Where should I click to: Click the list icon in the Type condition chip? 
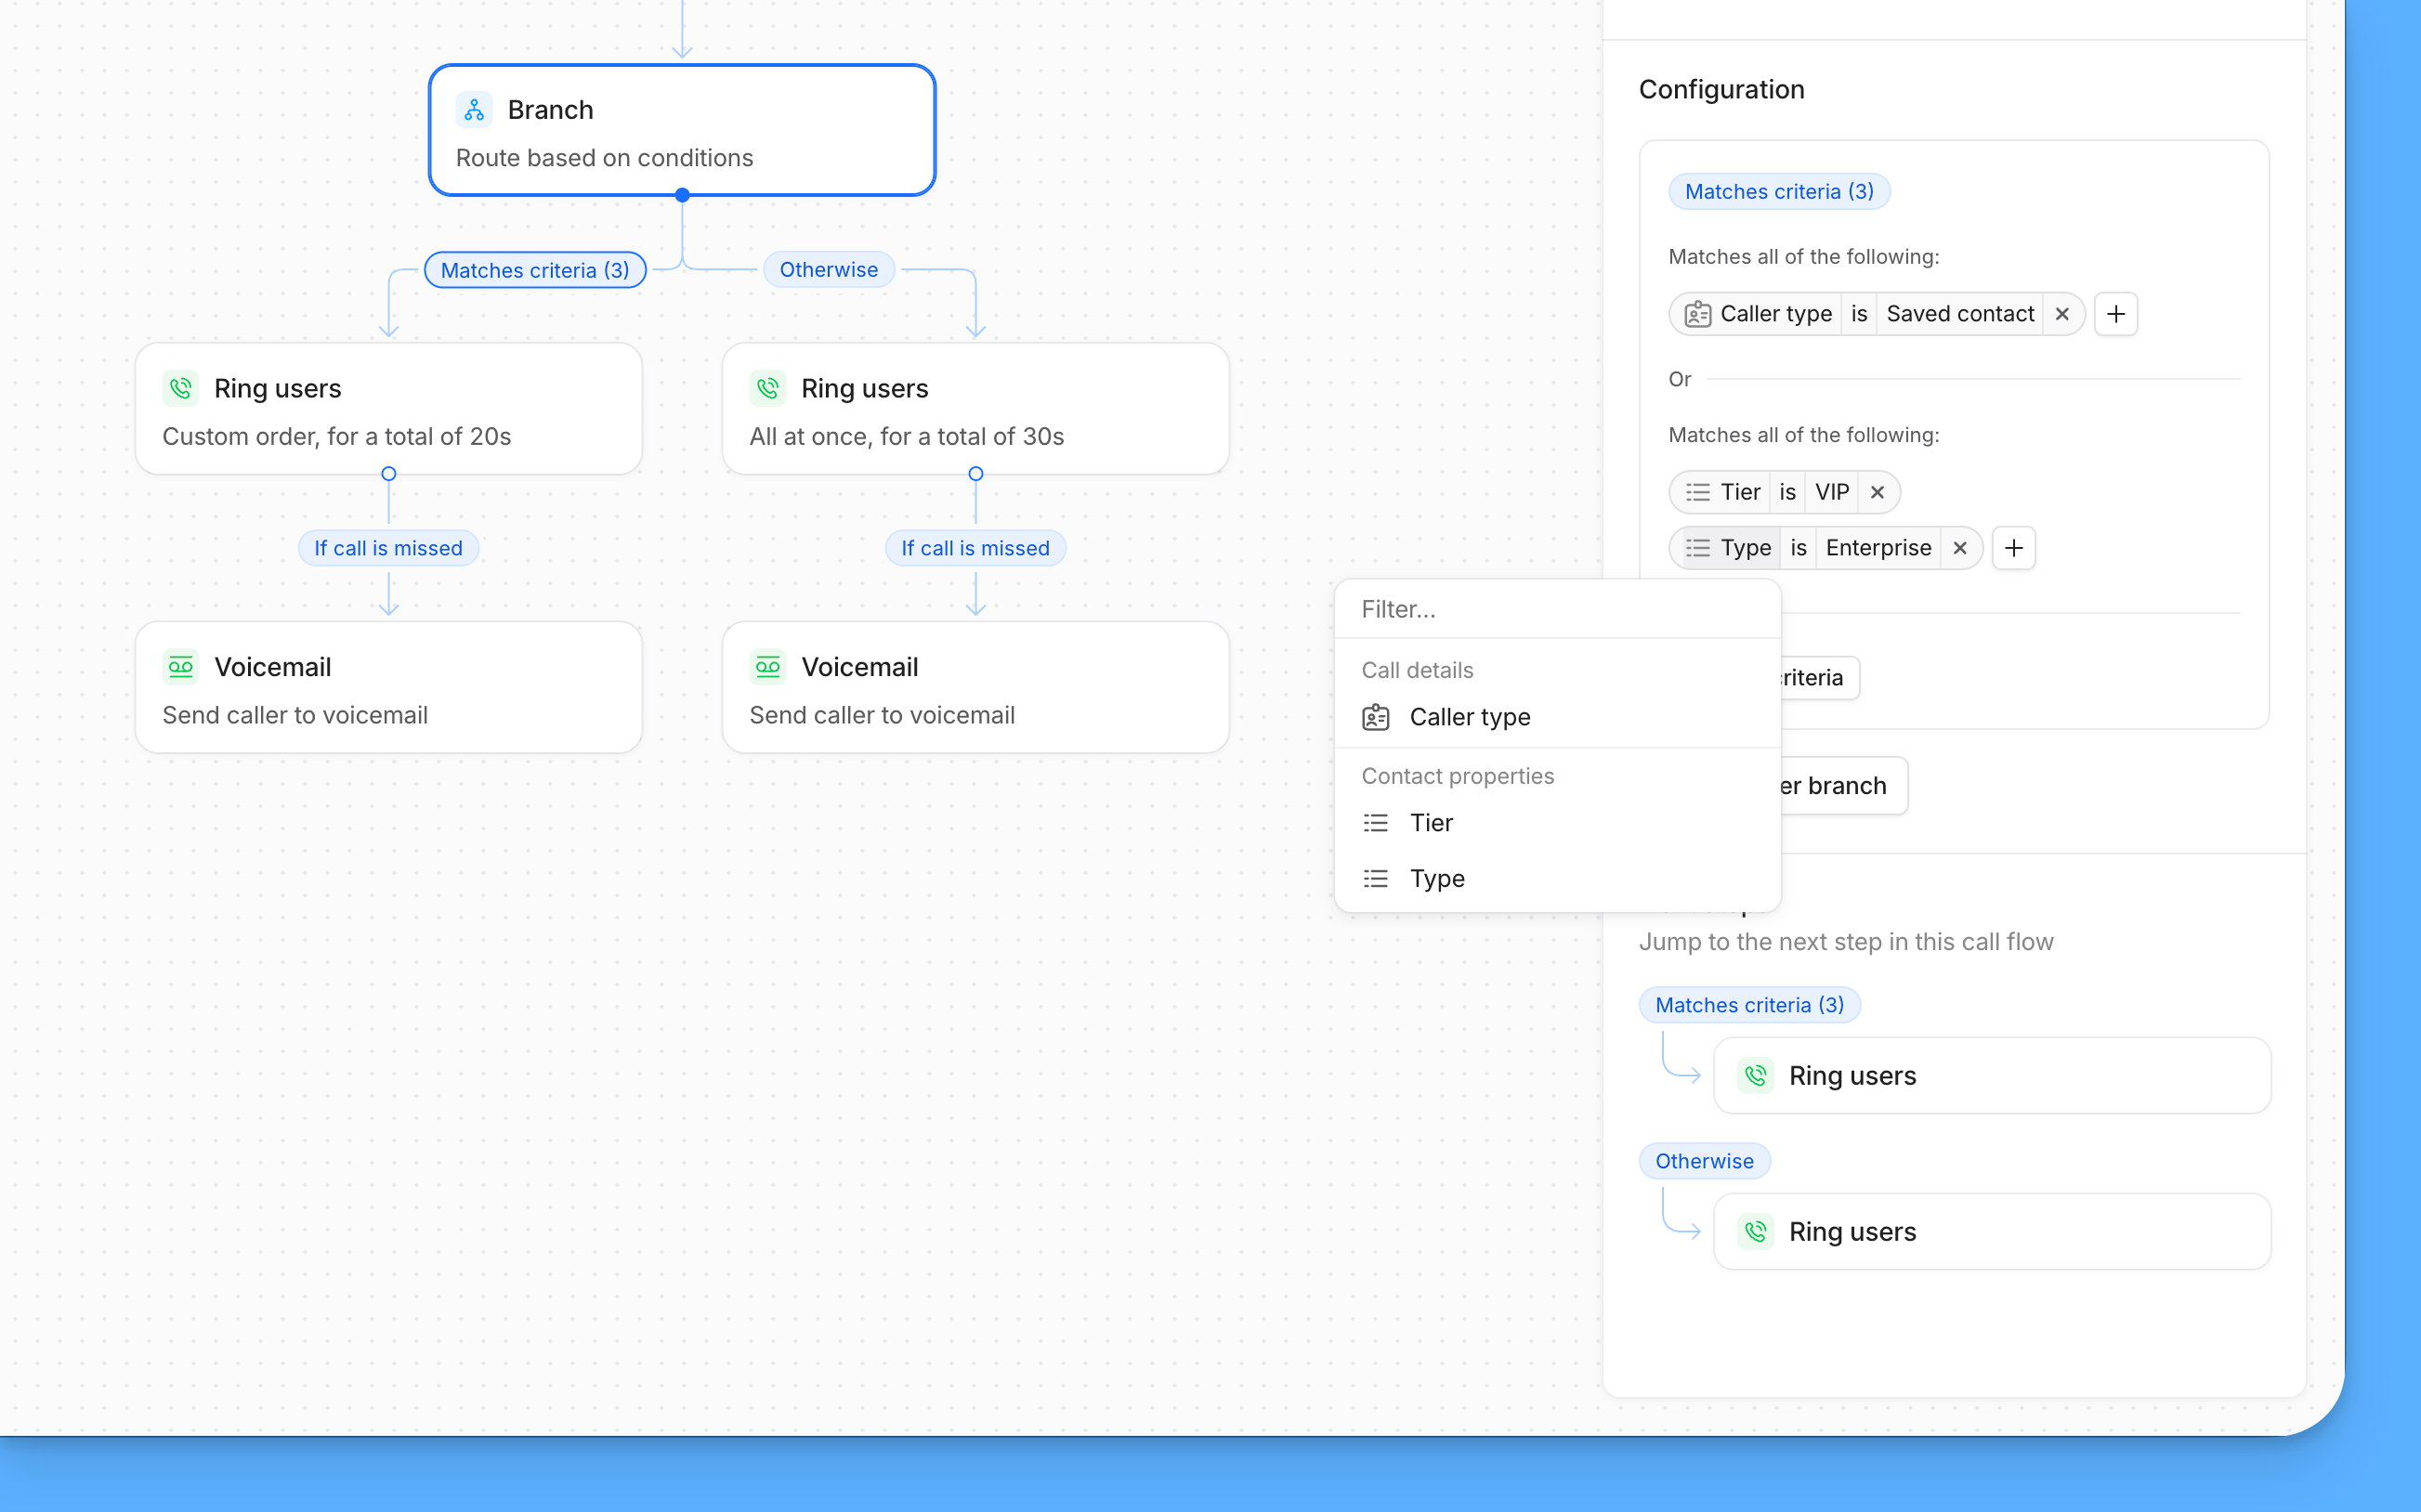tap(1697, 548)
